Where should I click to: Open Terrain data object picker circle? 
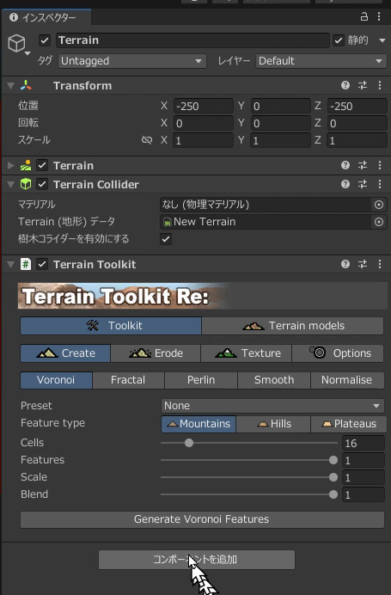pos(378,222)
